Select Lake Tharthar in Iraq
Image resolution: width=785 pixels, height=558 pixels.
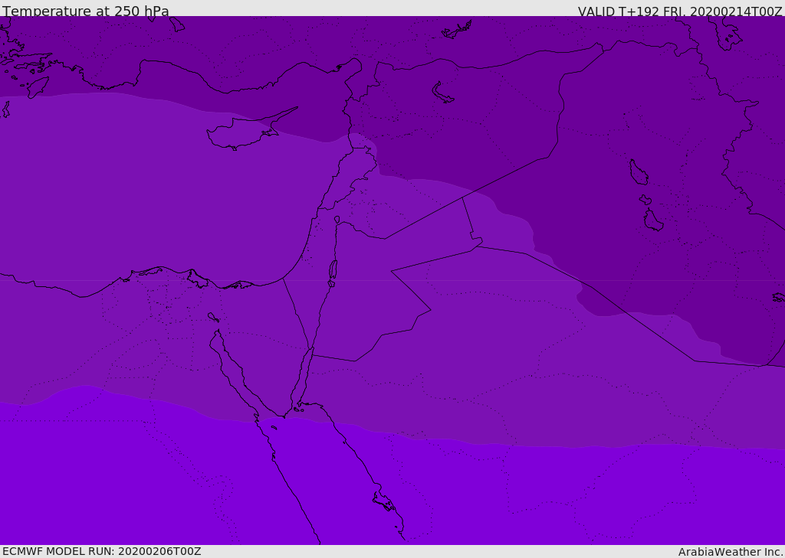[638, 173]
